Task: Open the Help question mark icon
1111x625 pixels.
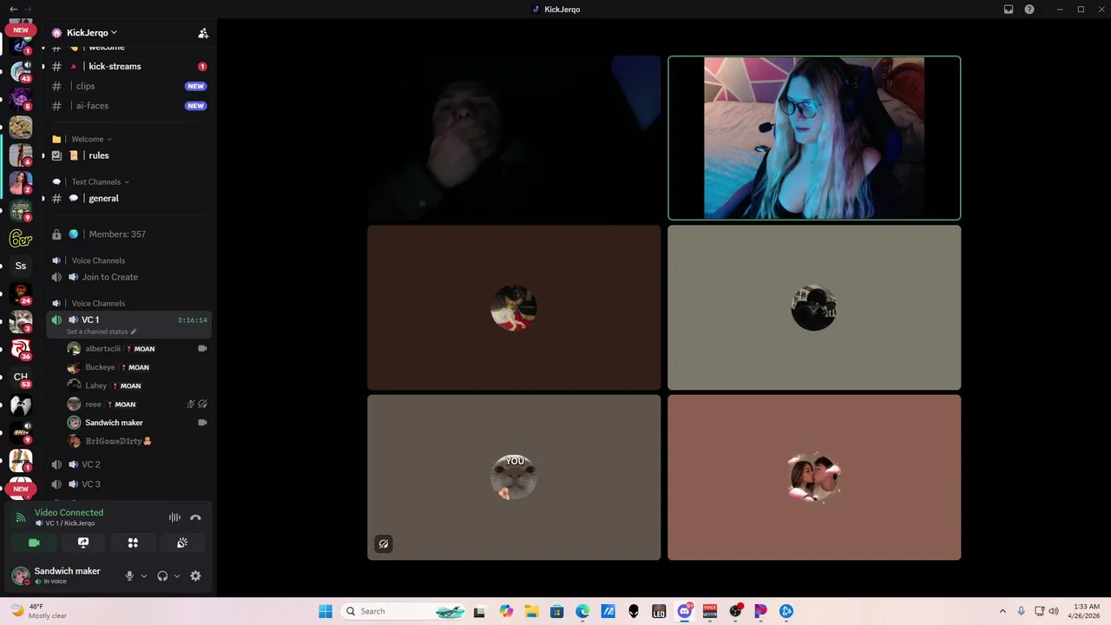Action: [x=1029, y=10]
